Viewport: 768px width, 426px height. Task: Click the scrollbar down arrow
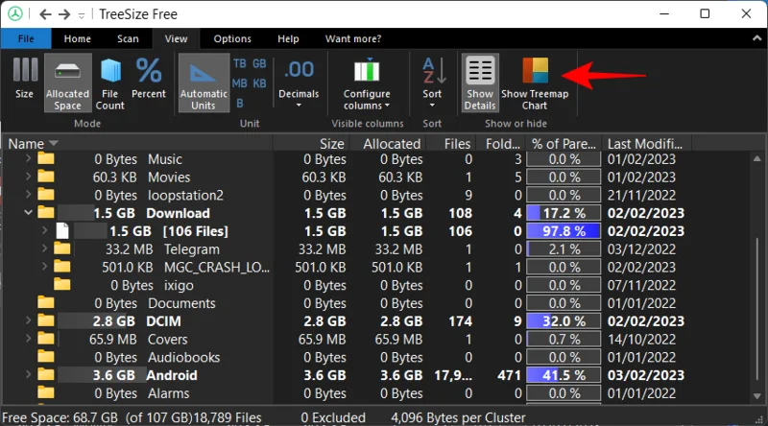click(x=757, y=395)
